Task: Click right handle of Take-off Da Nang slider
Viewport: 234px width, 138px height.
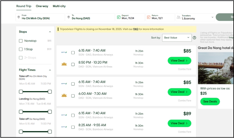Action: pyautogui.click(x=50, y=132)
